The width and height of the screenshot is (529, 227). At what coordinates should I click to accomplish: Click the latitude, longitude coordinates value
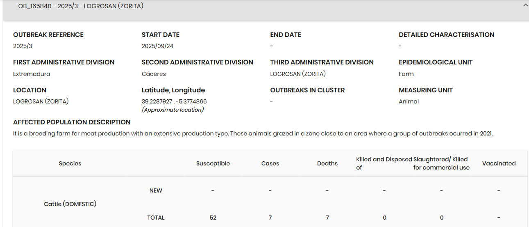[174, 101]
